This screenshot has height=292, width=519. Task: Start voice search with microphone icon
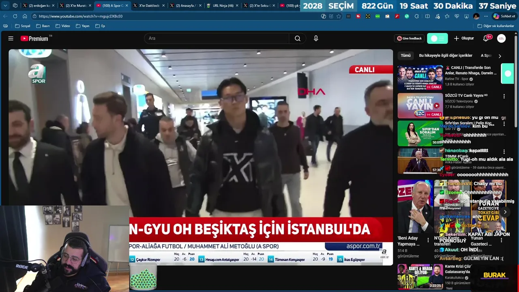point(316,39)
